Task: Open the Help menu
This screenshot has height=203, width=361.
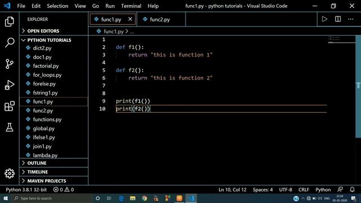Action: coord(153,6)
